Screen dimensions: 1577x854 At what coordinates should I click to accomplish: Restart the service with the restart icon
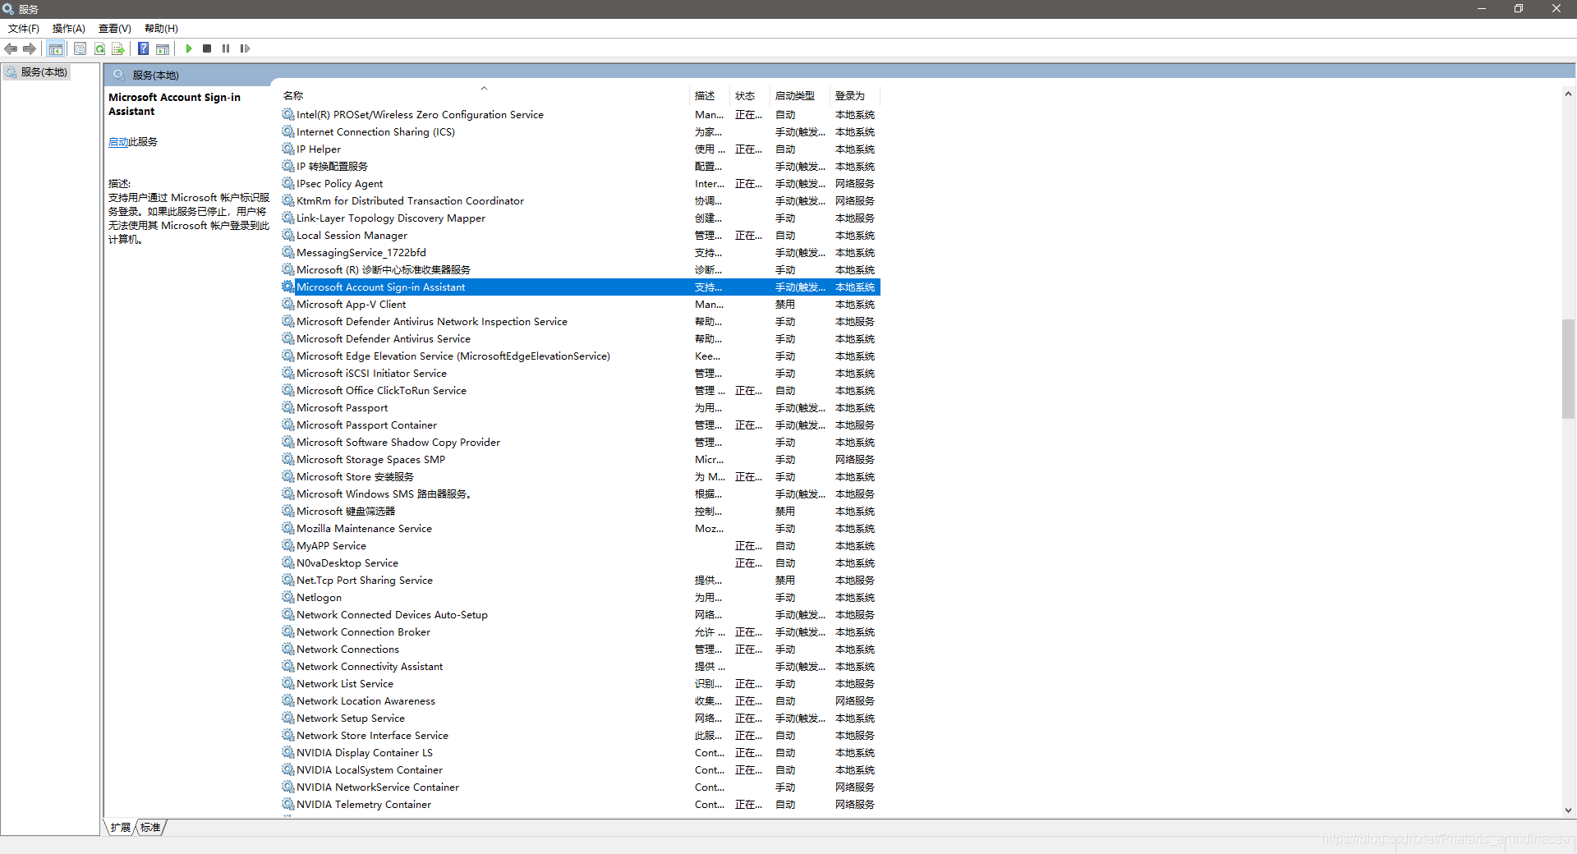245,49
